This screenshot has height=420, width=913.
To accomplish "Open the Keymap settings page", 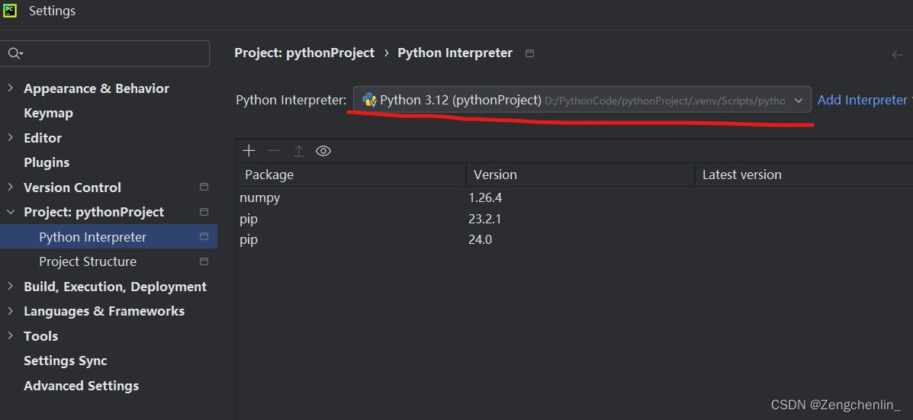I will click(x=48, y=114).
